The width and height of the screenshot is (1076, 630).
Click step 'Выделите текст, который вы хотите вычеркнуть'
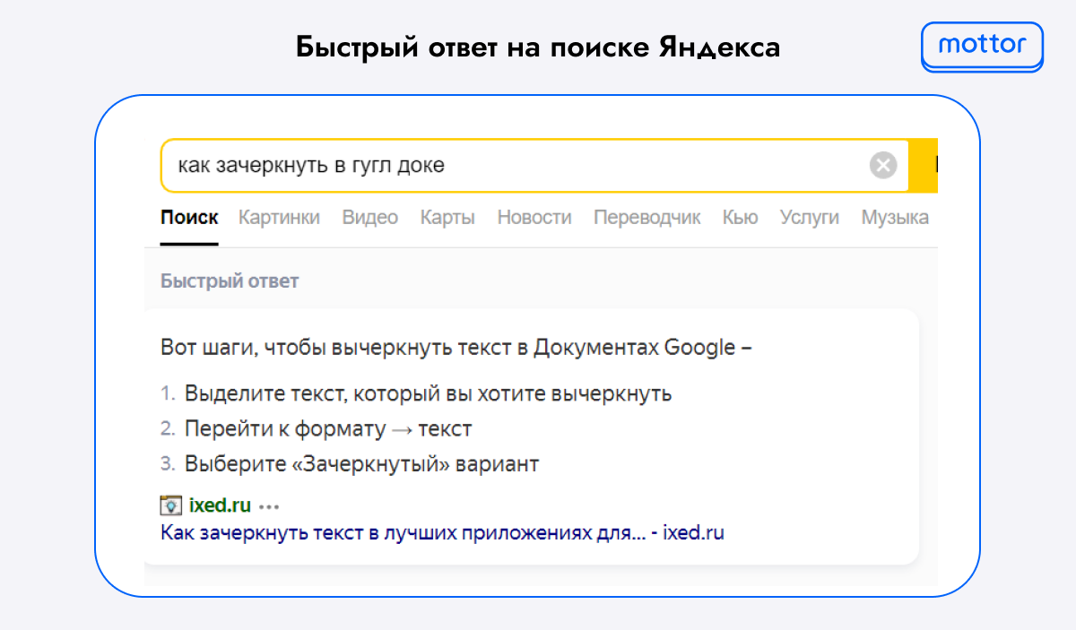pos(428,393)
